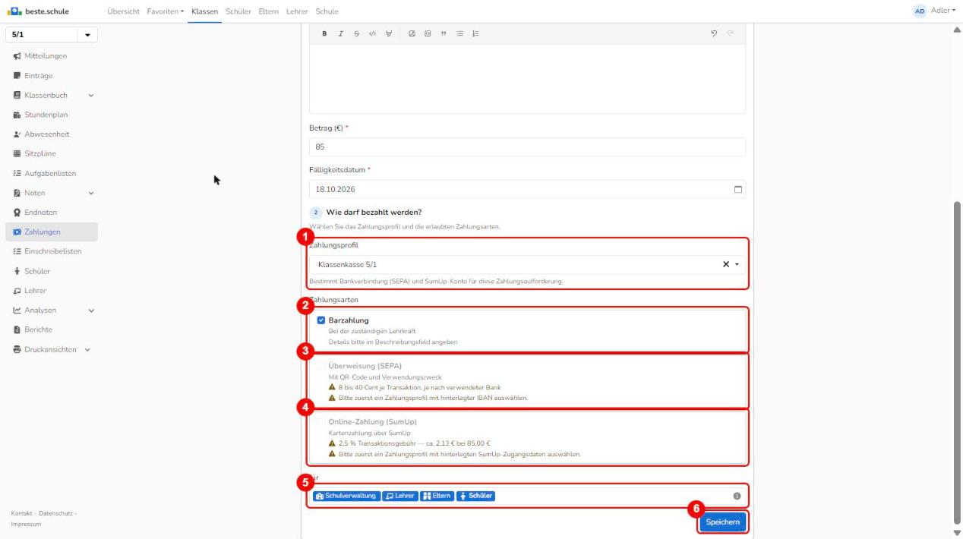Open the calendar picker for Fälligkeitsdatum
This screenshot has height=539, width=963.
pos(737,189)
